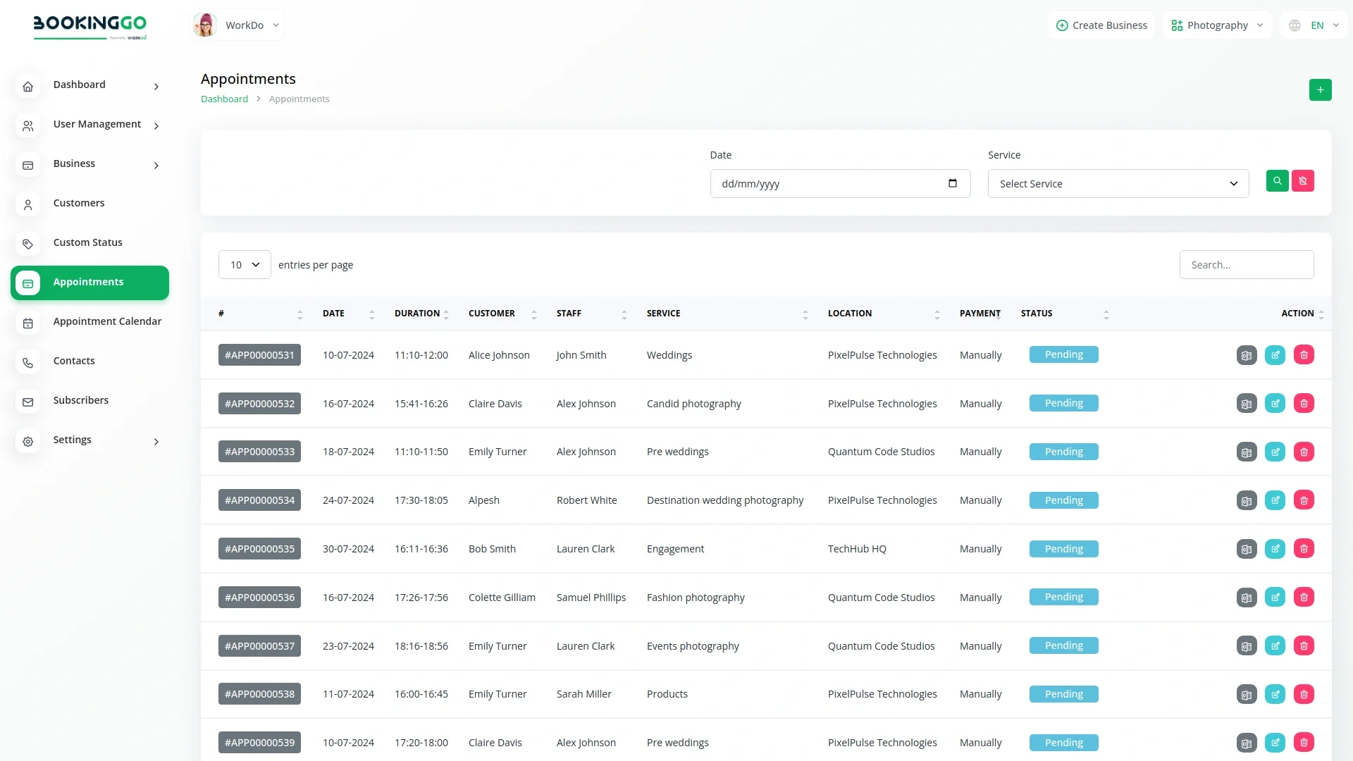Image resolution: width=1353 pixels, height=761 pixels.
Task: Edit appointment #APP00000533 via pencil icon
Action: 1275,452
